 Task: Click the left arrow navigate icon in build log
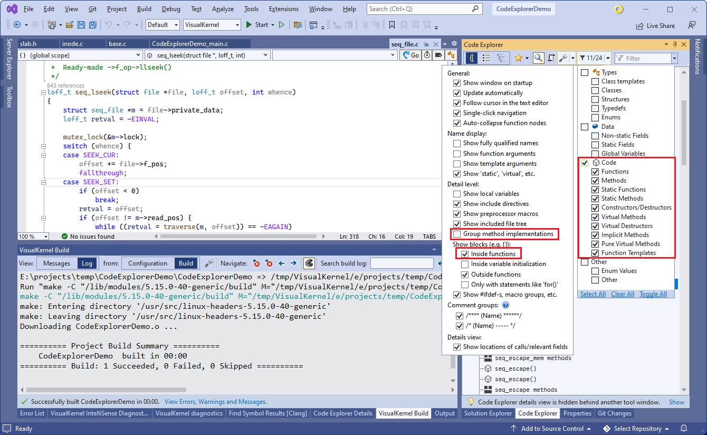click(x=282, y=263)
